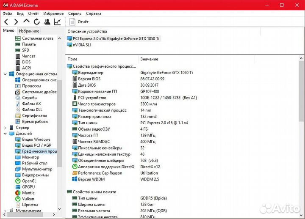Select the nVIDIA SLI device entry
305x219 pixels.
coord(79,45)
